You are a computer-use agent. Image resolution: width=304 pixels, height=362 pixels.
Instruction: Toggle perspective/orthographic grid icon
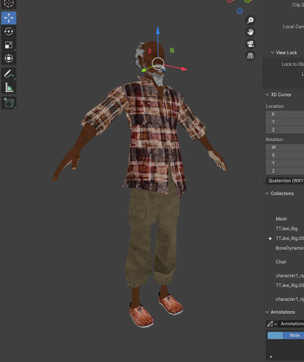tap(251, 55)
